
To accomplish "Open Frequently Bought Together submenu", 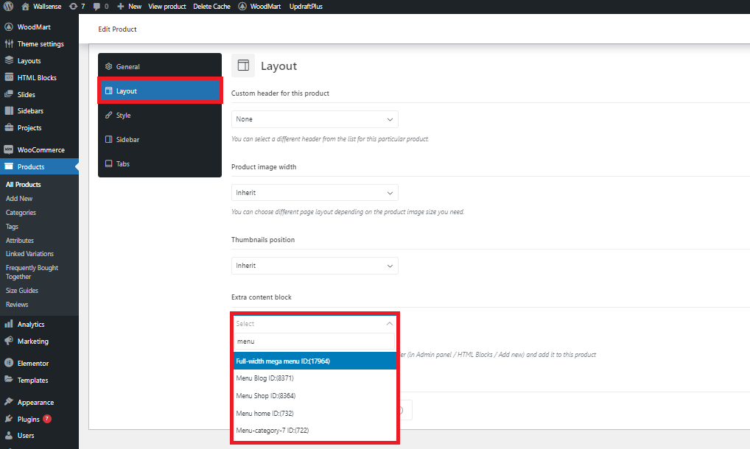I will [32, 272].
